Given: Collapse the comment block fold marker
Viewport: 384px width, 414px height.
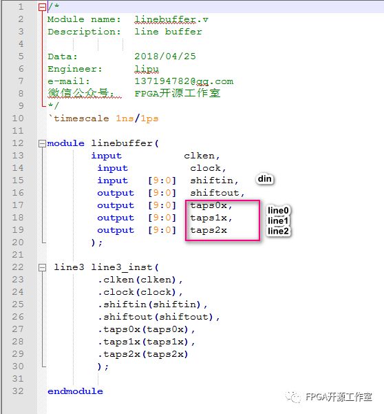Looking at the screenshot, I should [42, 7].
